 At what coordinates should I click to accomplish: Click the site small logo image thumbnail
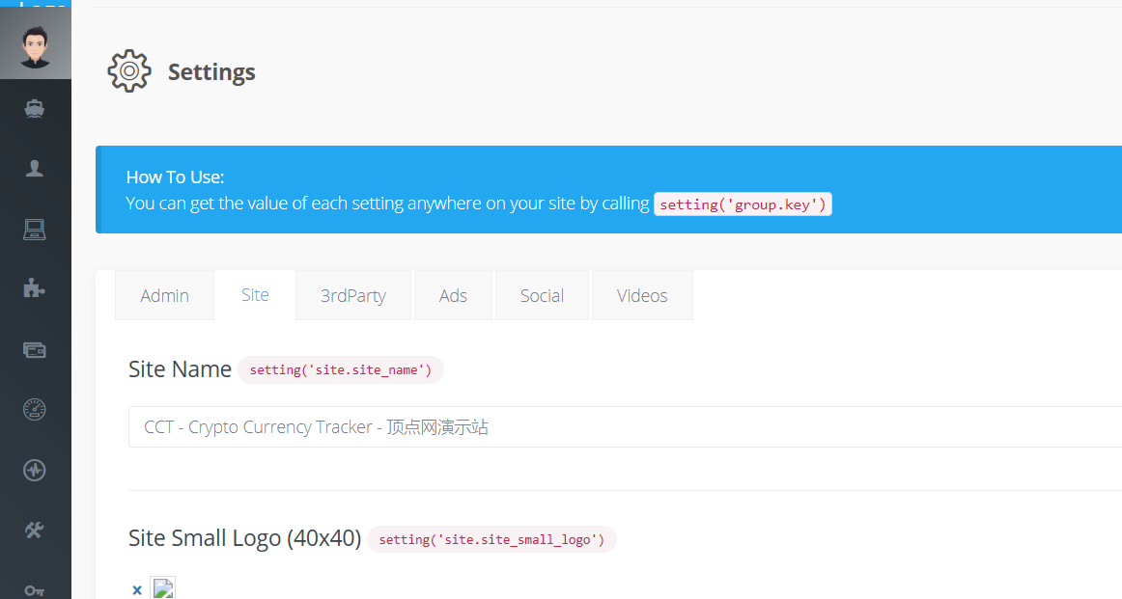[x=162, y=588]
